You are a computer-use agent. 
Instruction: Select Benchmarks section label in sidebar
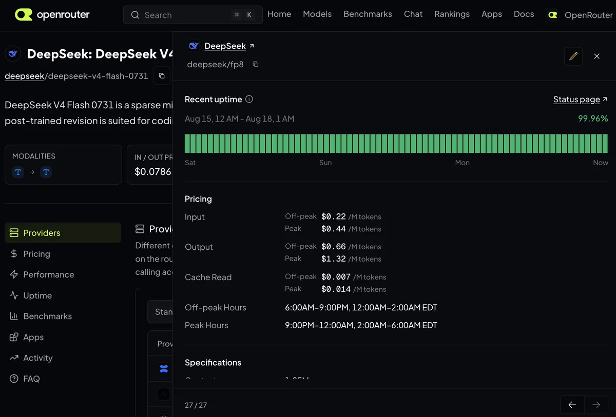coord(47,316)
